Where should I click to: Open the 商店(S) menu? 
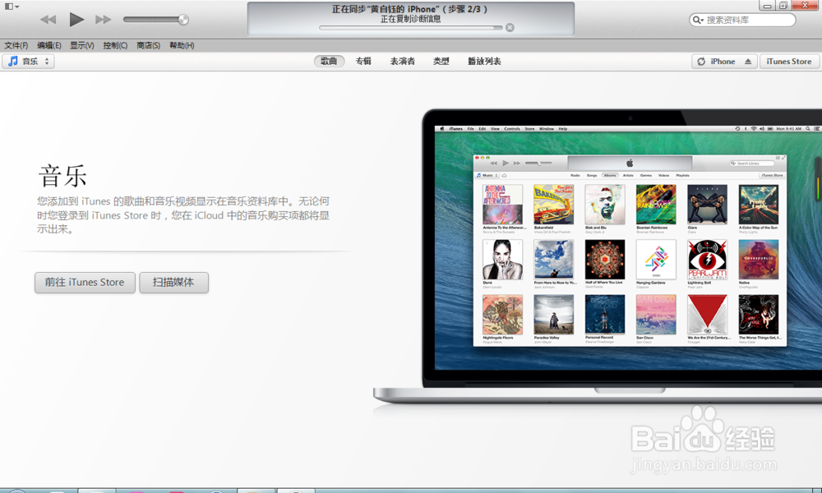tap(148, 45)
